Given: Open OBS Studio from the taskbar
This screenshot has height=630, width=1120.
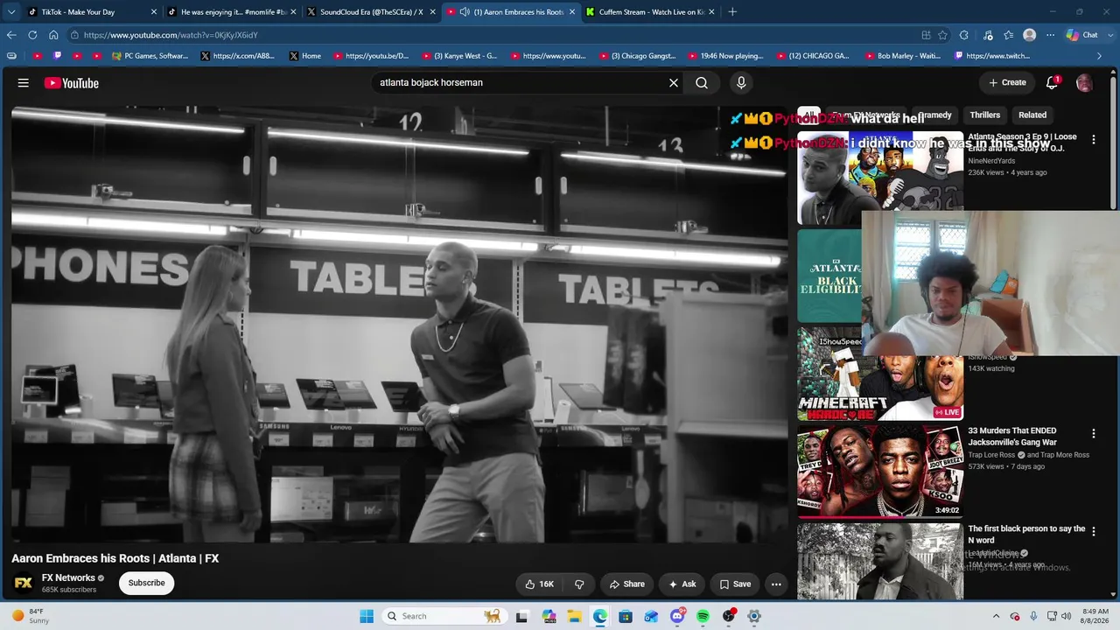Looking at the screenshot, I should coord(729,616).
